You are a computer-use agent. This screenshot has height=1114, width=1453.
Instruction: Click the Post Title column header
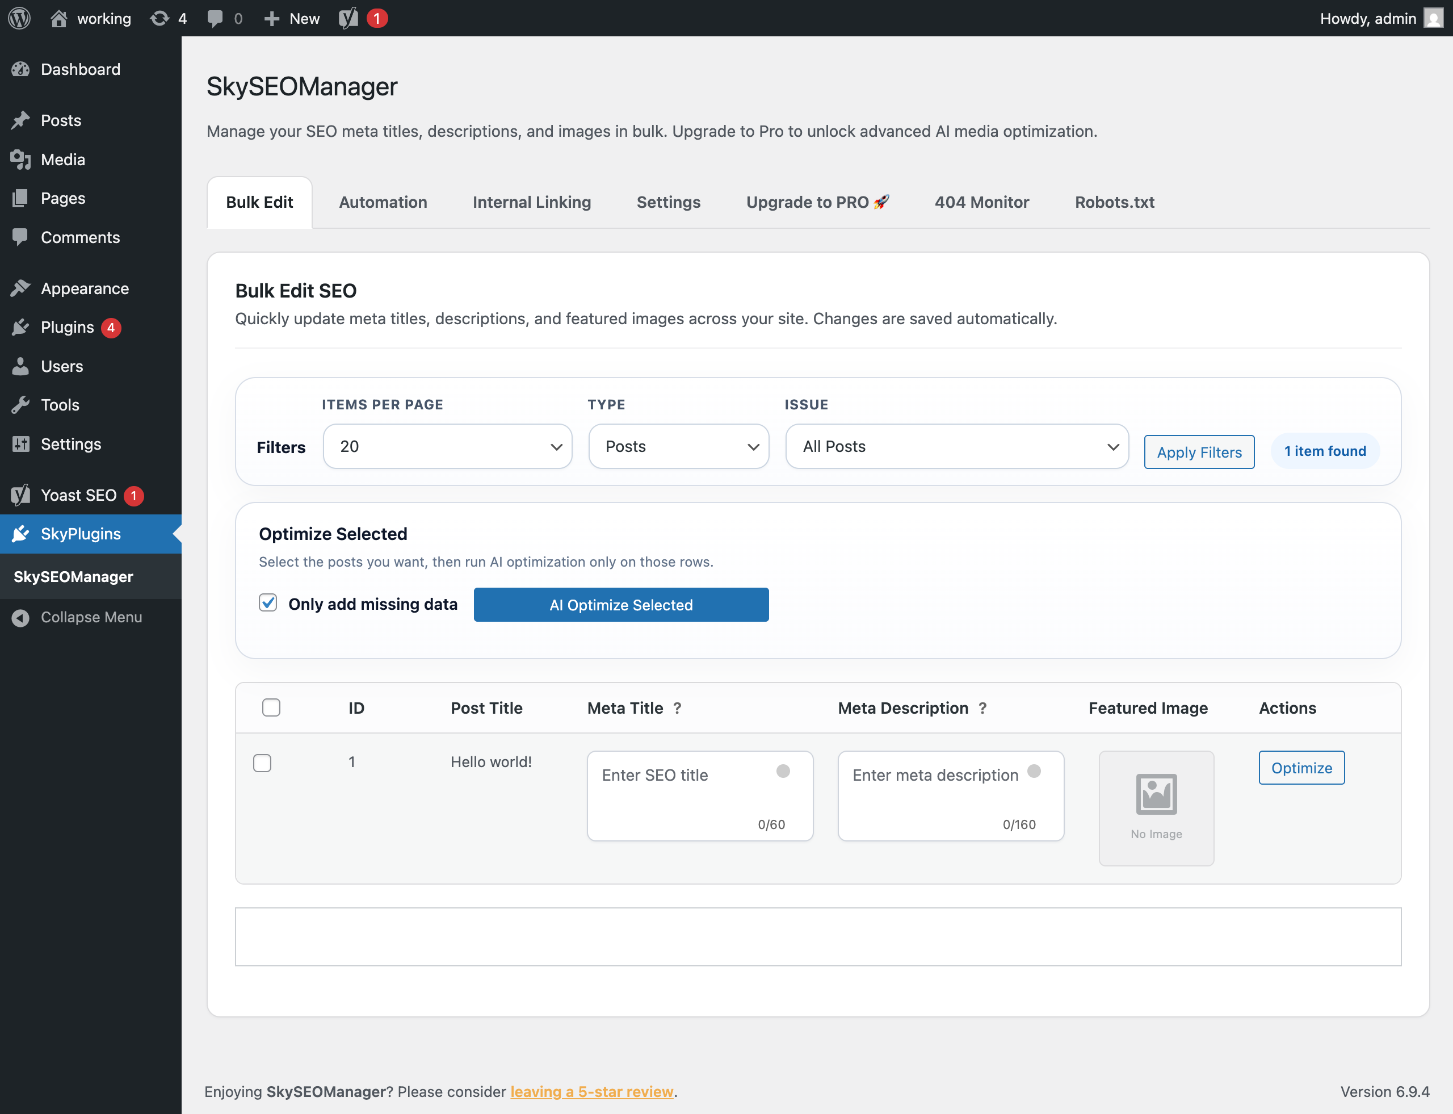[486, 708]
